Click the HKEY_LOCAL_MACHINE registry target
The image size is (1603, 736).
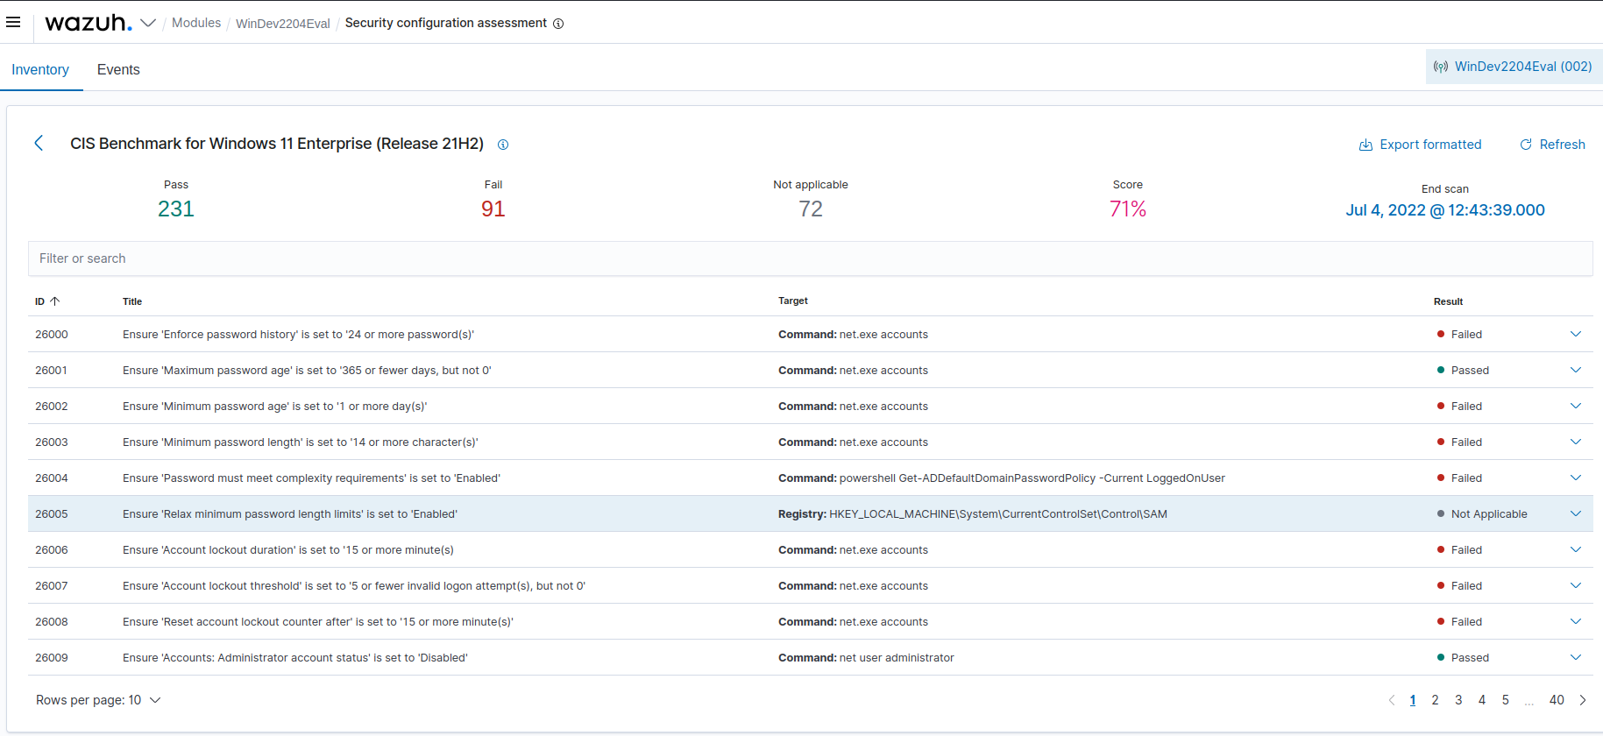[x=973, y=514]
